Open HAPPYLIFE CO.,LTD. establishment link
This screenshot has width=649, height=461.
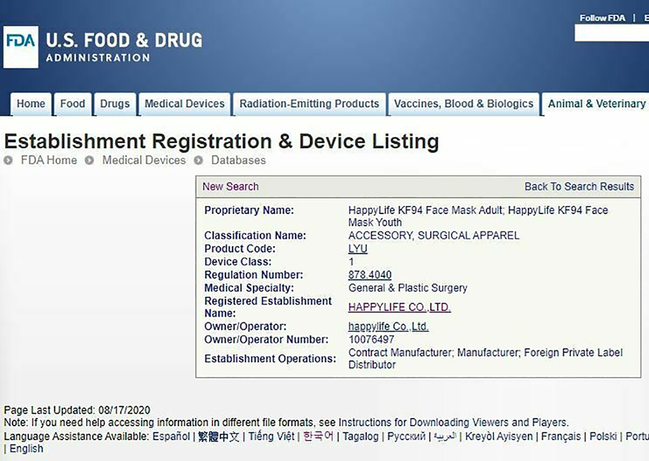click(x=400, y=308)
